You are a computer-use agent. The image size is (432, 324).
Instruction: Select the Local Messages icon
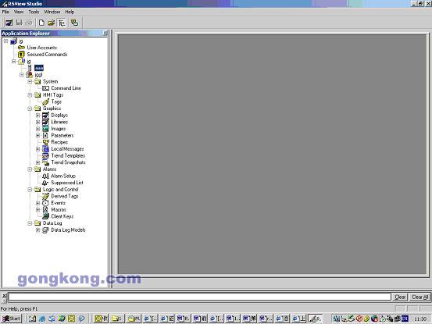(x=46, y=149)
